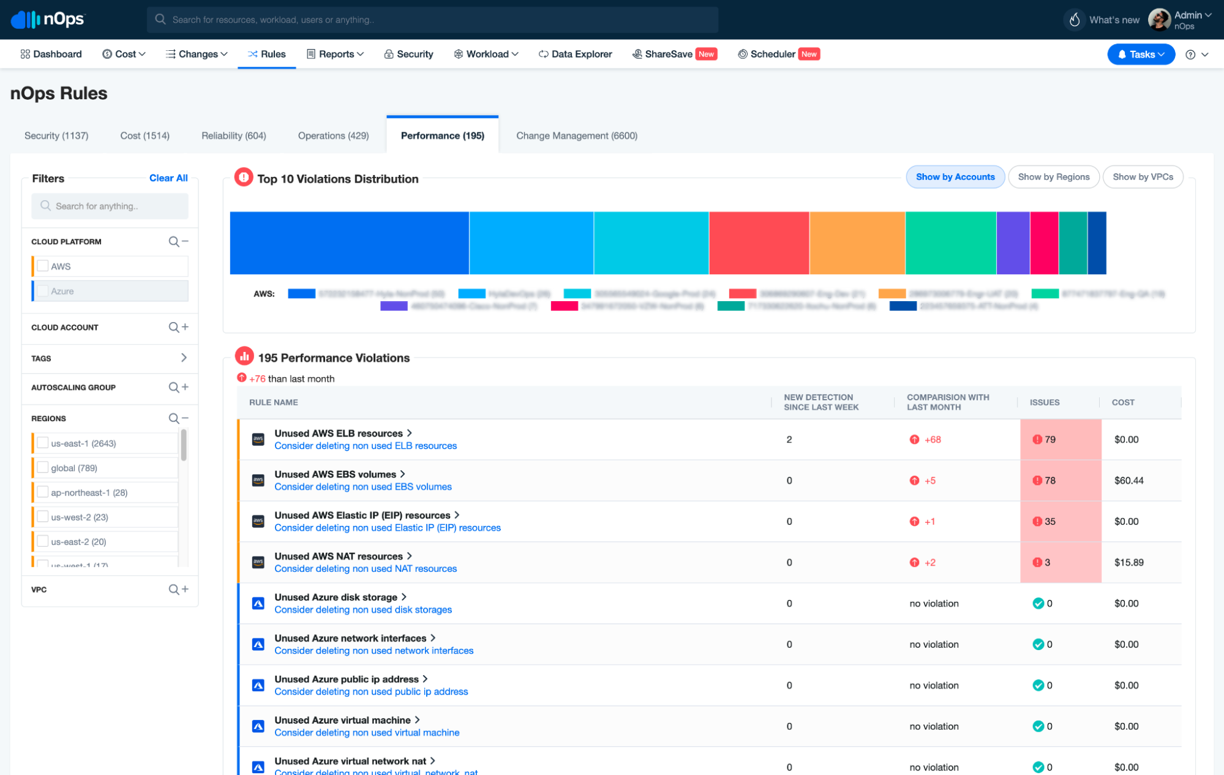Tick the us-east-1 region checkbox

coord(43,443)
